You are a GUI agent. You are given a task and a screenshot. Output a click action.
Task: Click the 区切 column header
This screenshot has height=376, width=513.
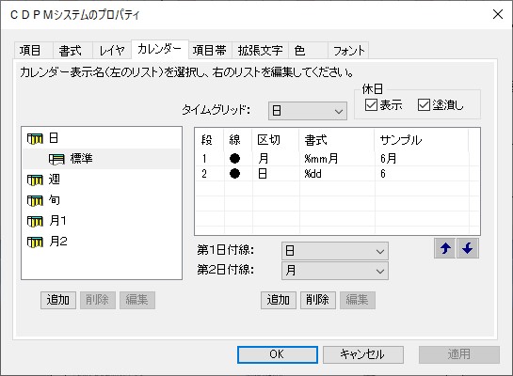pos(276,140)
